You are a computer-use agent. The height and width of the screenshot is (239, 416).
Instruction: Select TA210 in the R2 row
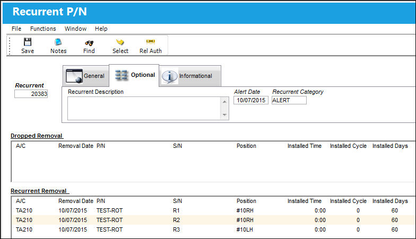pyautogui.click(x=24, y=220)
